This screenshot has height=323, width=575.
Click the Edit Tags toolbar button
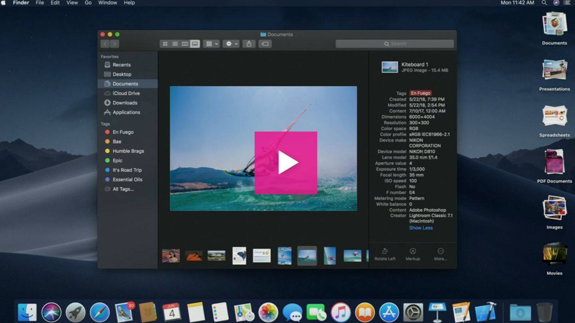(265, 44)
